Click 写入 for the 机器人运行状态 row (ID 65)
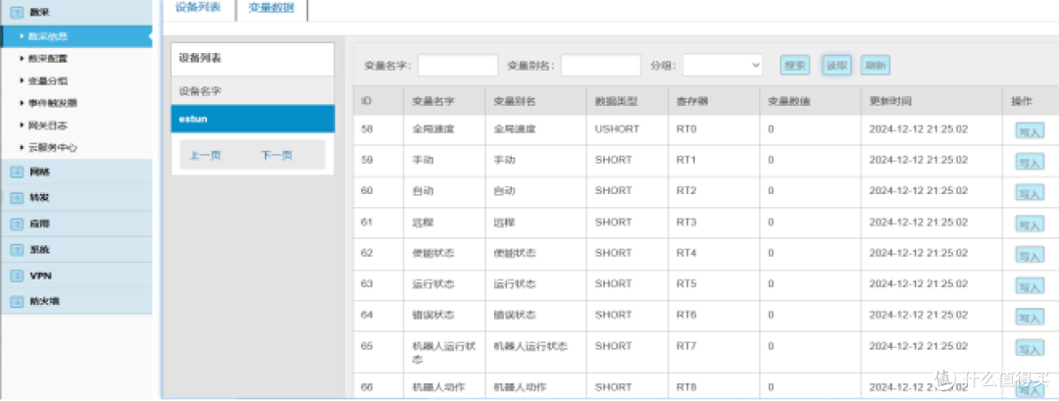The image size is (1059, 401). coord(1030,348)
